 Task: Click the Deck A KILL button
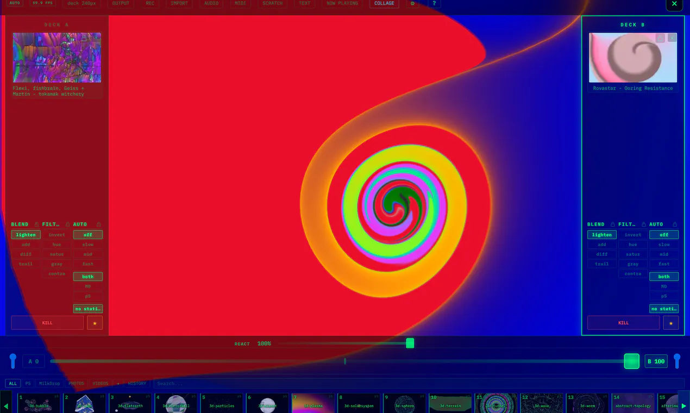47,323
